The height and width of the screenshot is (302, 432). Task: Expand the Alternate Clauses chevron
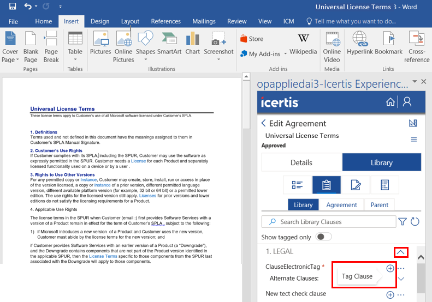401,279
